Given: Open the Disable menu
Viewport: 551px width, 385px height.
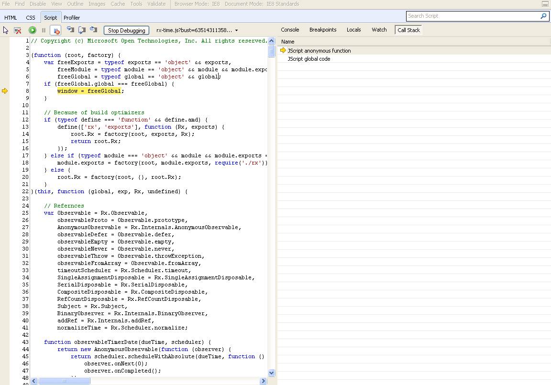Looking at the screenshot, I should coord(38,4).
